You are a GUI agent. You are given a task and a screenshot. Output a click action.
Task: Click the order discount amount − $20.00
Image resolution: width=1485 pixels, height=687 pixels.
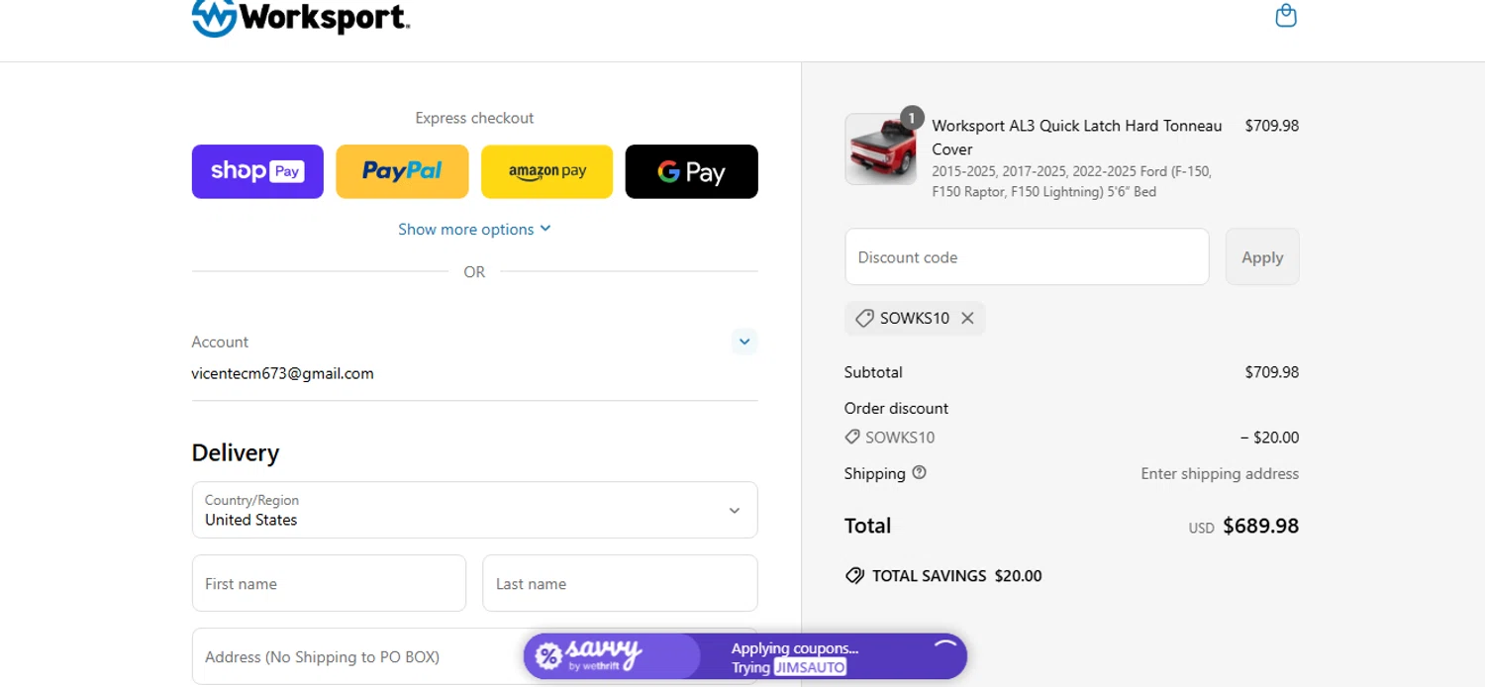pyautogui.click(x=1269, y=437)
